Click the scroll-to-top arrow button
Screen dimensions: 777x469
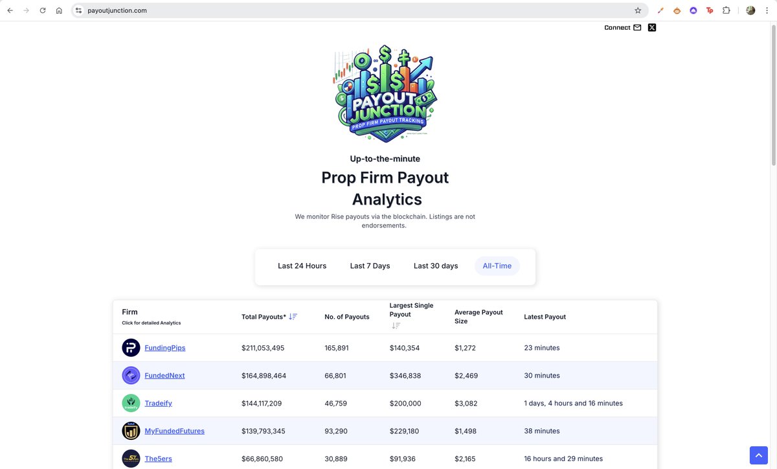tap(758, 455)
